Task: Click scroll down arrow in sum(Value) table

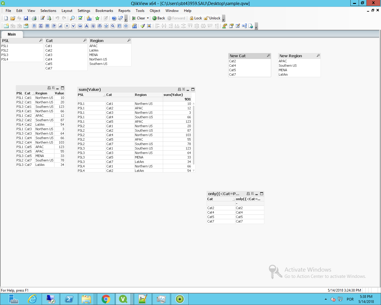Action: [194, 171]
